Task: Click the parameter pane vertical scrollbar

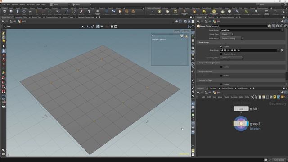Action: [286, 76]
